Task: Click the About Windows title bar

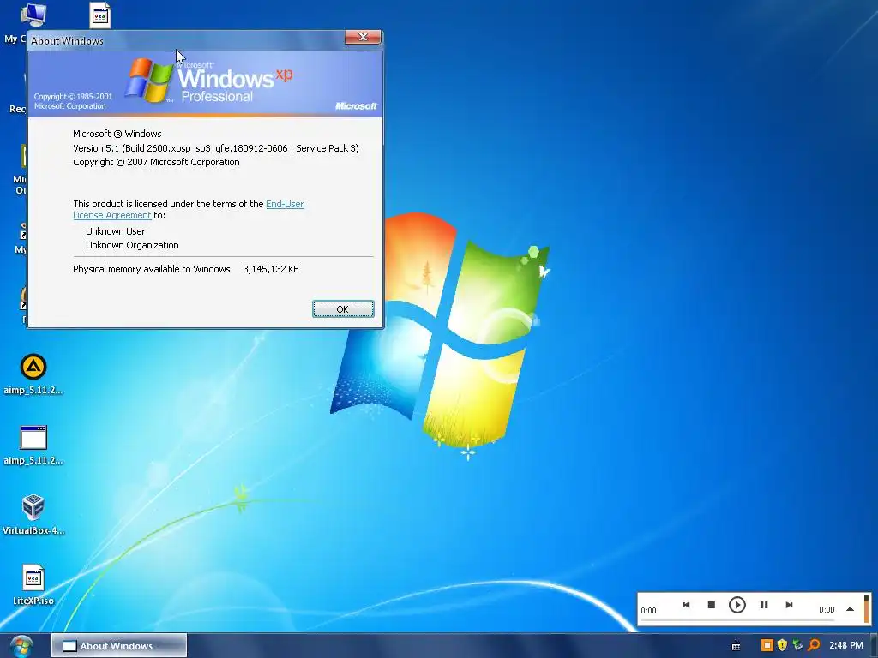Action: point(185,40)
